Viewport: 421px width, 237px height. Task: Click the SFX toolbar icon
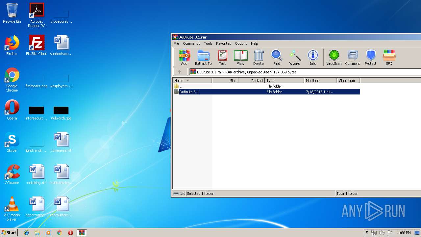click(389, 58)
